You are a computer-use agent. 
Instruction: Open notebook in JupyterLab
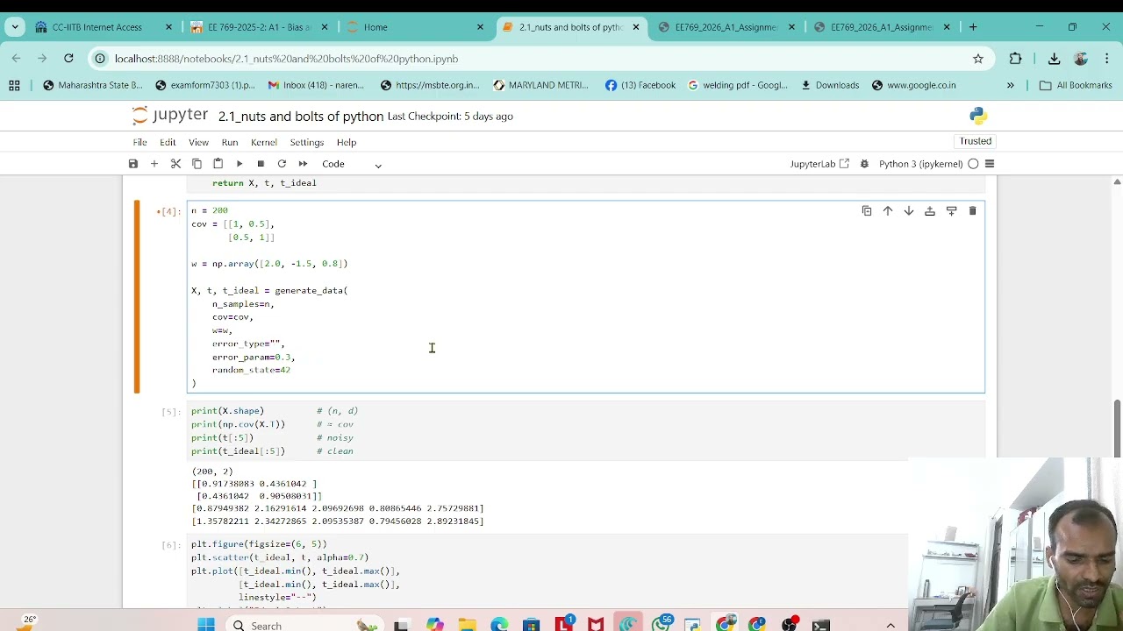[819, 164]
